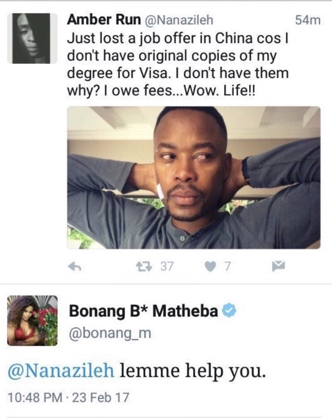Click Bonang's blue verified badge
This screenshot has width=332, height=419.
(x=229, y=311)
